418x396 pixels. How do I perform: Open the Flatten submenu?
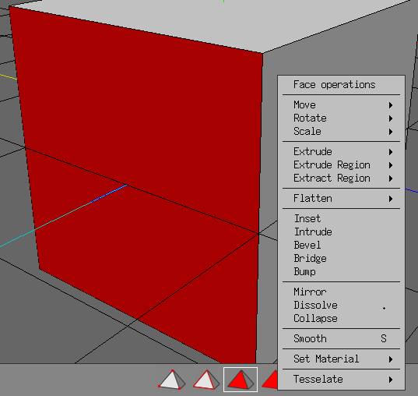pos(341,199)
